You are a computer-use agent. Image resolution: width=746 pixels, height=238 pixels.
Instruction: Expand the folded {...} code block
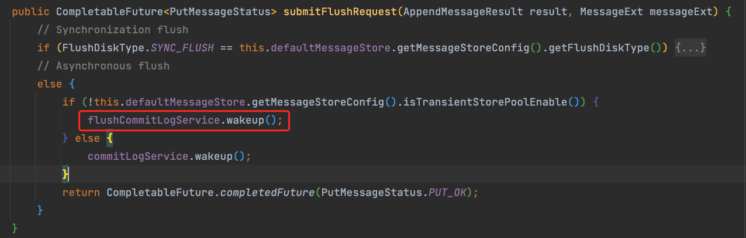click(691, 48)
